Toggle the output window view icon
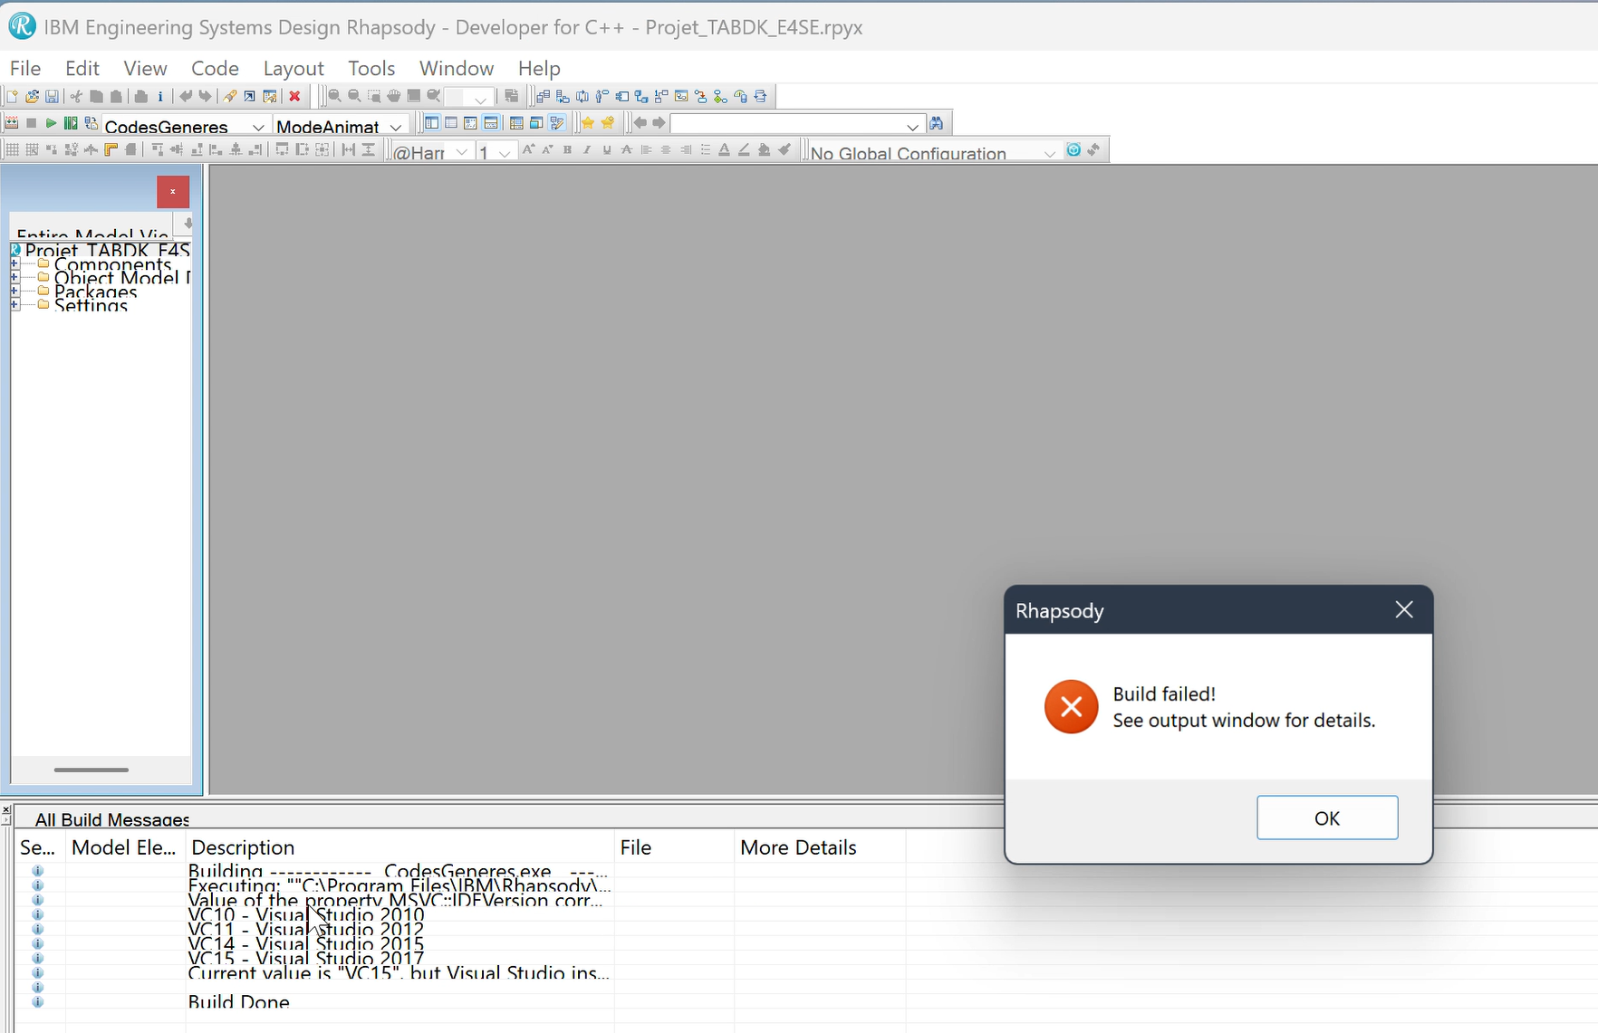The height and width of the screenshot is (1033, 1598). click(491, 123)
